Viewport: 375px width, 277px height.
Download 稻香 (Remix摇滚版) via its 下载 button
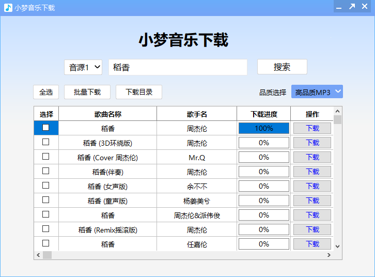[312, 229]
